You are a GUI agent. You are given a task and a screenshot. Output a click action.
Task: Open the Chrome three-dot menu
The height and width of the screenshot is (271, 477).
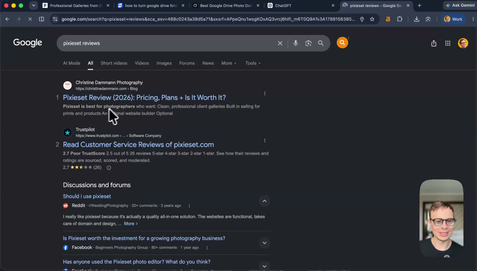473,19
